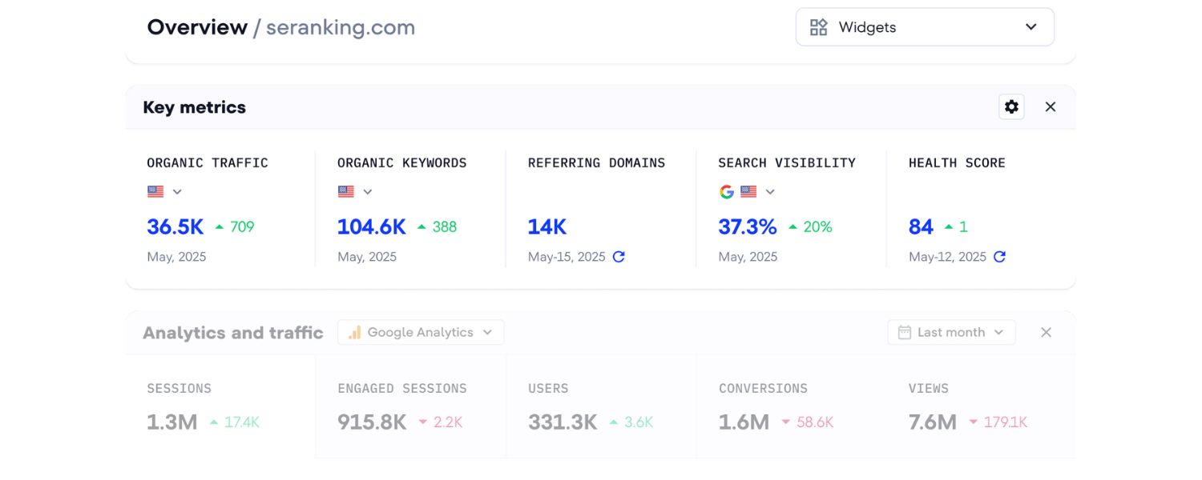Click the calendar icon in Last month selector

tap(903, 332)
